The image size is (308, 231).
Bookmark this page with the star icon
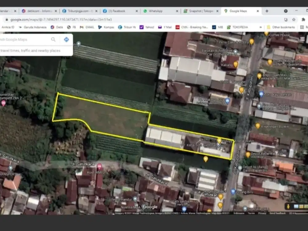pos(294,19)
